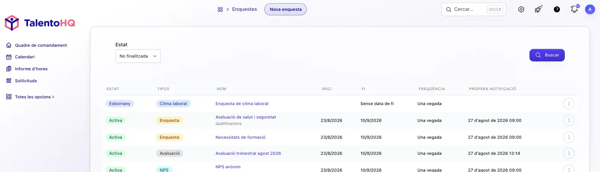The image size is (600, 172).
Task: Go to Sol·licituds in the sidebar
Action: coord(26,81)
